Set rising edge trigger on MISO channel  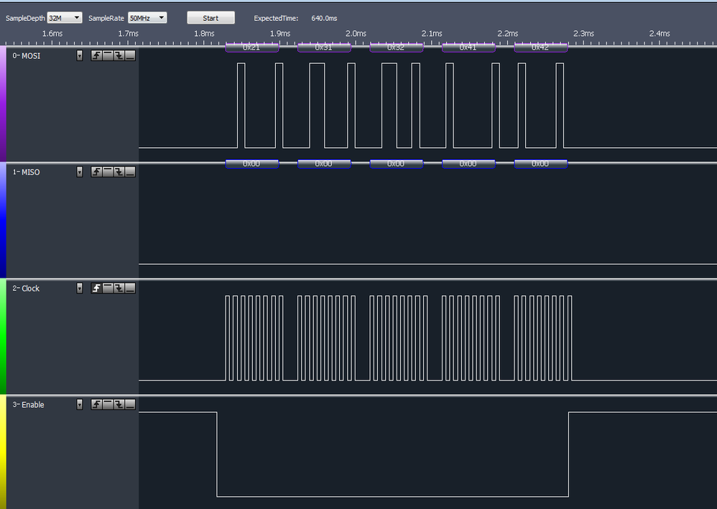click(96, 172)
